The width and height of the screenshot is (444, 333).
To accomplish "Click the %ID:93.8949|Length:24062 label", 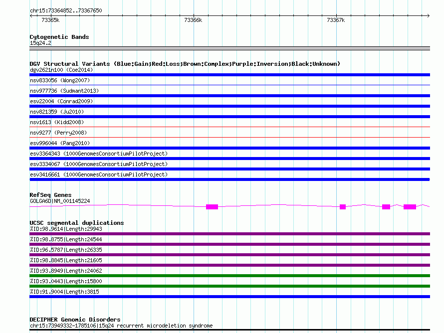I will click(x=66, y=271).
